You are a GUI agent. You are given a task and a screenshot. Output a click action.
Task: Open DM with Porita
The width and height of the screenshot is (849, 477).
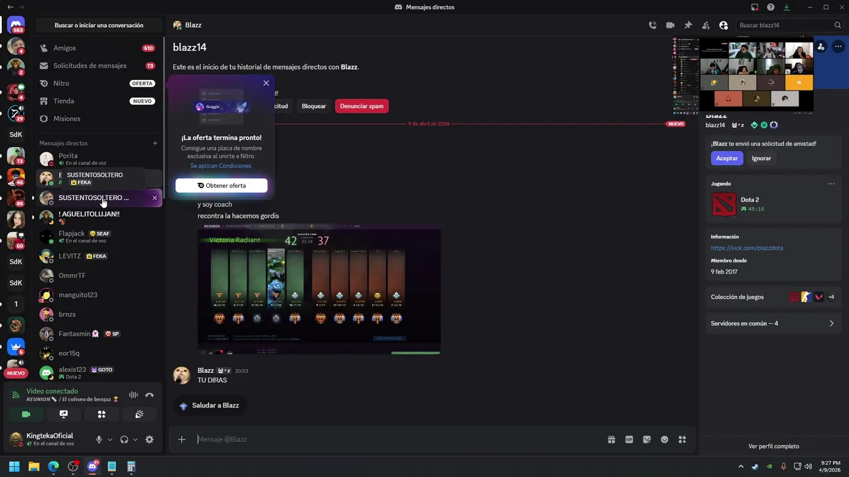point(97,159)
